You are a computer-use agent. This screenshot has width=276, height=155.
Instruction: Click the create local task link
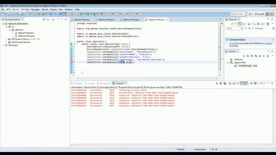point(268,43)
